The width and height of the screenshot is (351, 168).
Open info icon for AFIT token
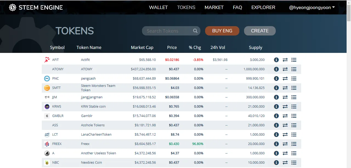pyautogui.click(x=276, y=60)
